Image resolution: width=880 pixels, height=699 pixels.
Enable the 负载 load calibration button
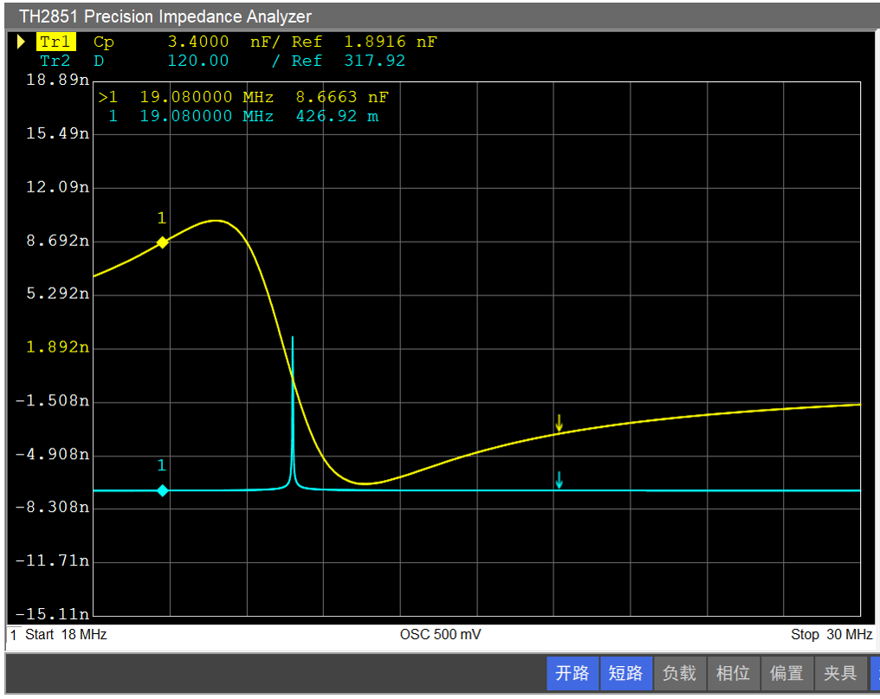pos(679,673)
